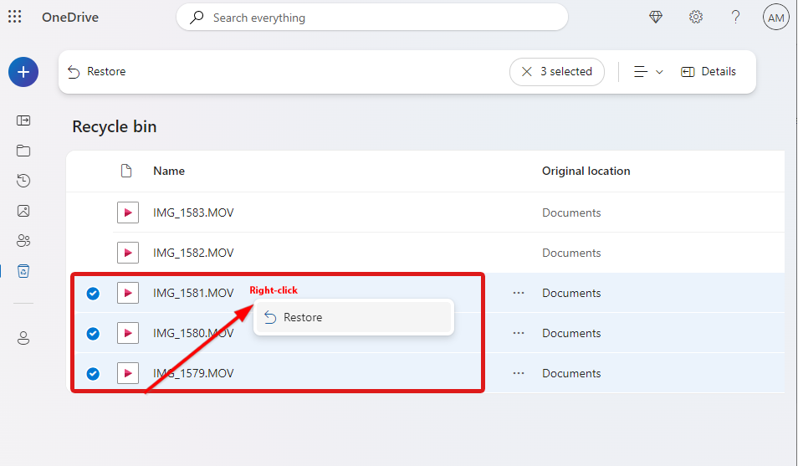Open Photos sidebar icon
This screenshot has width=798, height=466.
tap(23, 210)
